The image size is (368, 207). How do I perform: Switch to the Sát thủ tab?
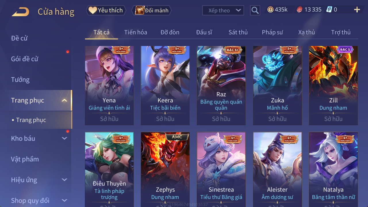coord(238,32)
